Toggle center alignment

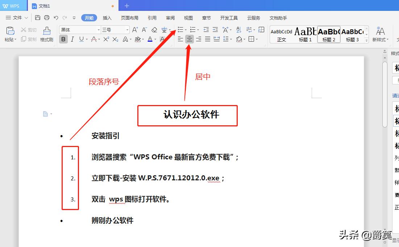click(x=190, y=39)
